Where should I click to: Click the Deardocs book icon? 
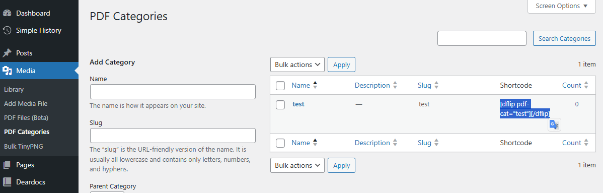[x=7, y=182]
